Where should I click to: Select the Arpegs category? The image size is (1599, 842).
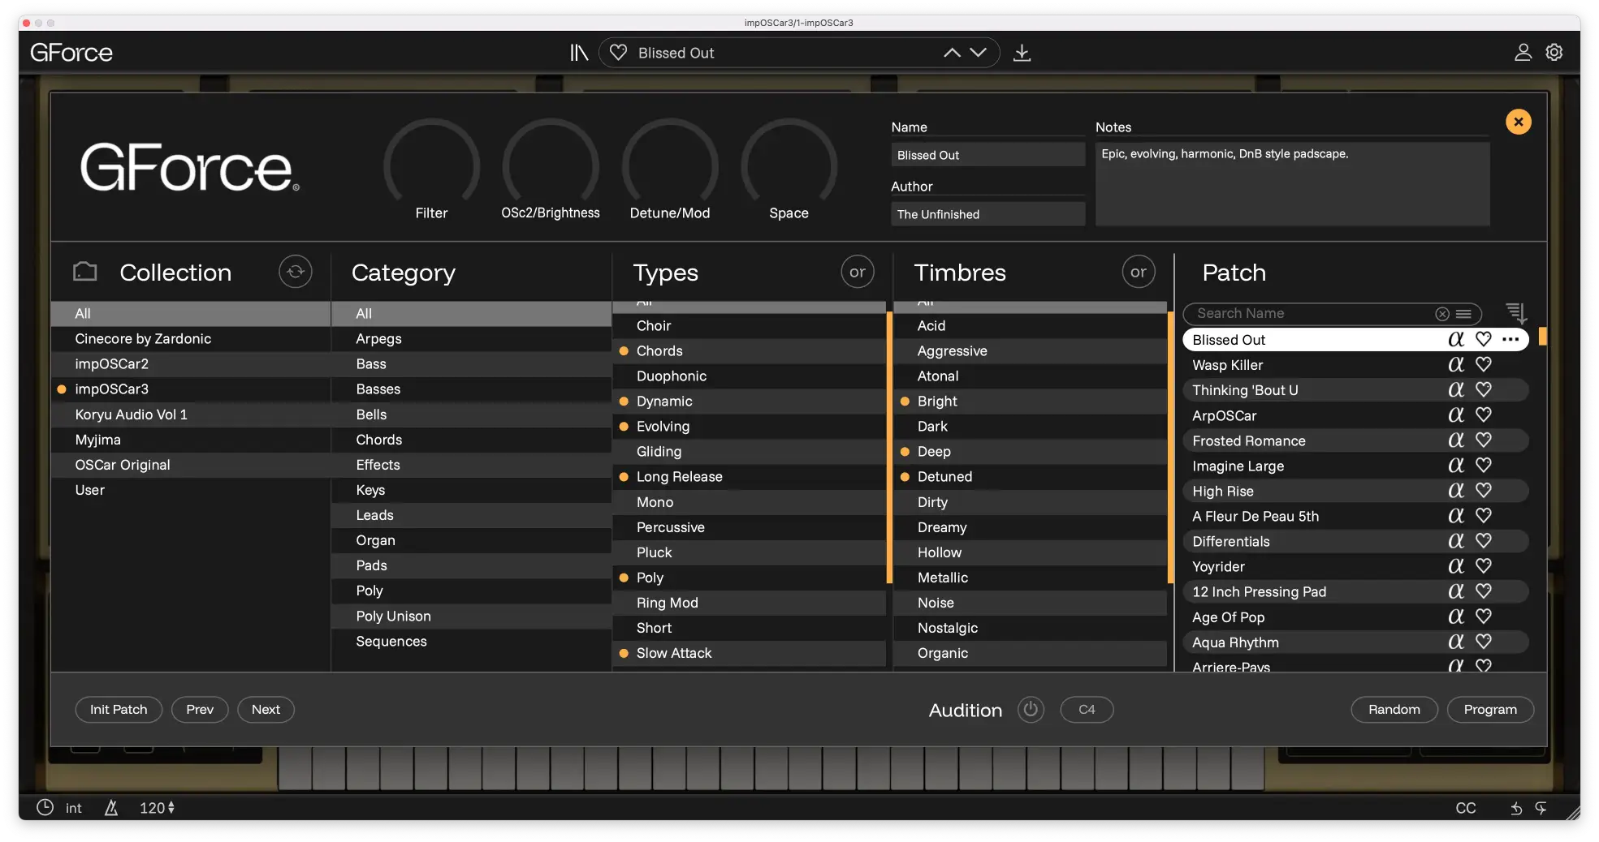(x=471, y=339)
